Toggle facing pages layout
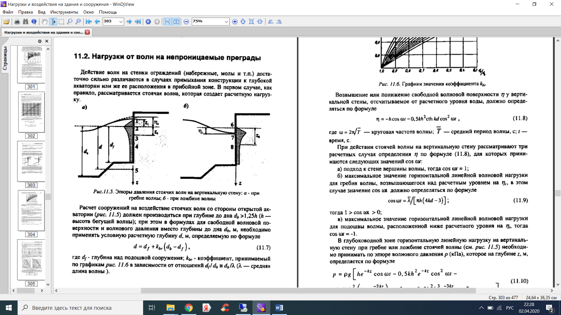 pyautogui.click(x=176, y=22)
